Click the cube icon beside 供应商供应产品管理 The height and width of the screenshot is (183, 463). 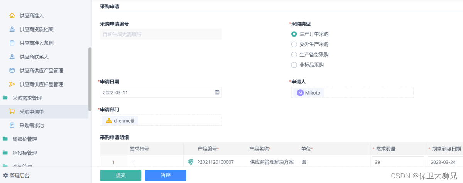(x=12, y=70)
